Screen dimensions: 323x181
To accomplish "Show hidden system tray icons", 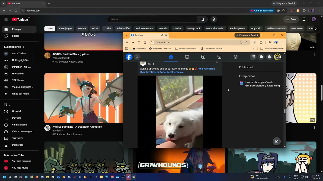I will click(279, 177).
